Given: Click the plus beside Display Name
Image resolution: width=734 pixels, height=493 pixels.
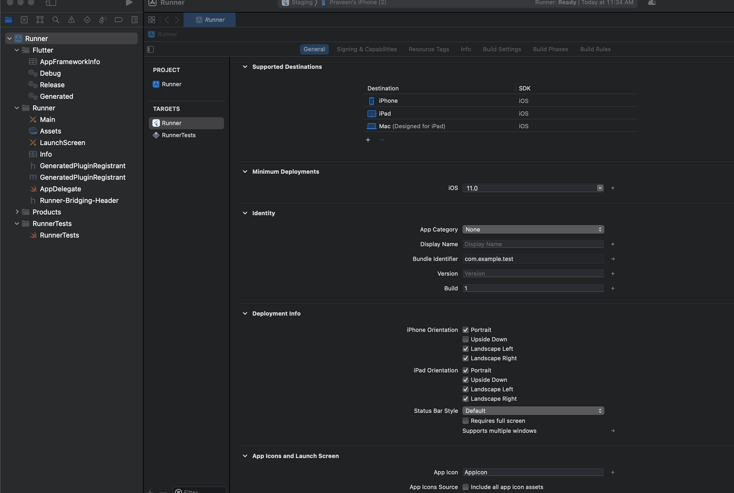Looking at the screenshot, I should pos(613,244).
